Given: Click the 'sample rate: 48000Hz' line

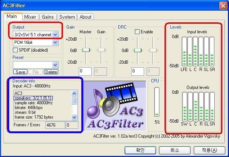Looking at the screenshot, I should click(x=34, y=103).
